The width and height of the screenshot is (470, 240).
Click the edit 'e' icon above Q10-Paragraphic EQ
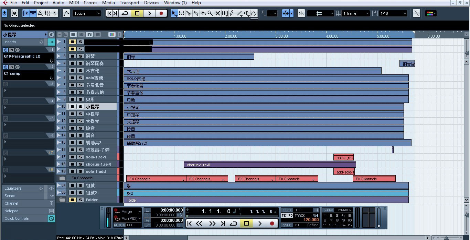point(17,50)
